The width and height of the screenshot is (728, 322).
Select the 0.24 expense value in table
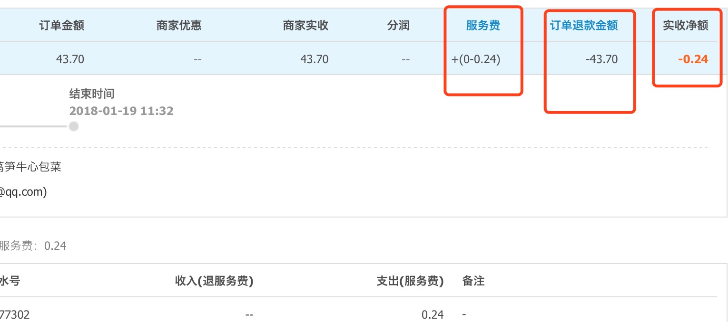(x=433, y=314)
